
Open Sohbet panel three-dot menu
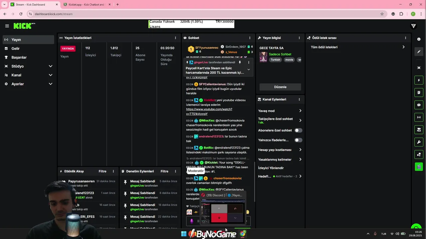[250, 38]
